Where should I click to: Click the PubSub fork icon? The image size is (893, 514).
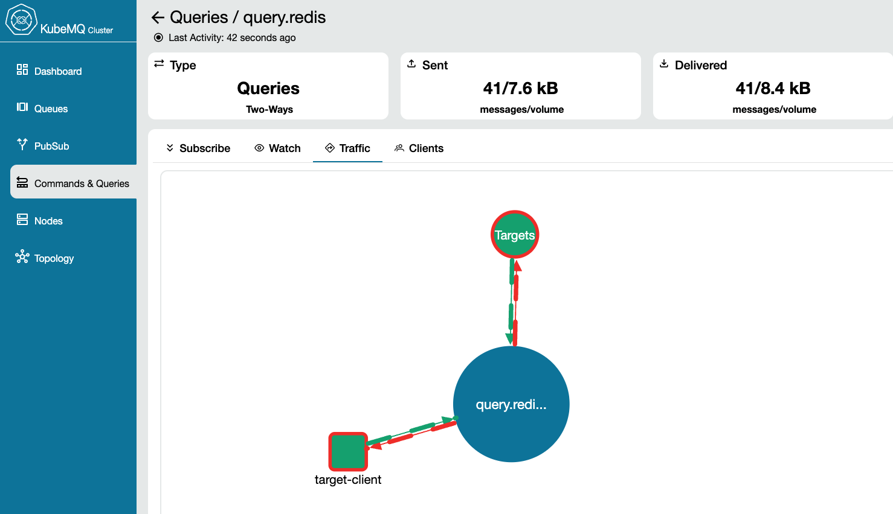[22, 144]
